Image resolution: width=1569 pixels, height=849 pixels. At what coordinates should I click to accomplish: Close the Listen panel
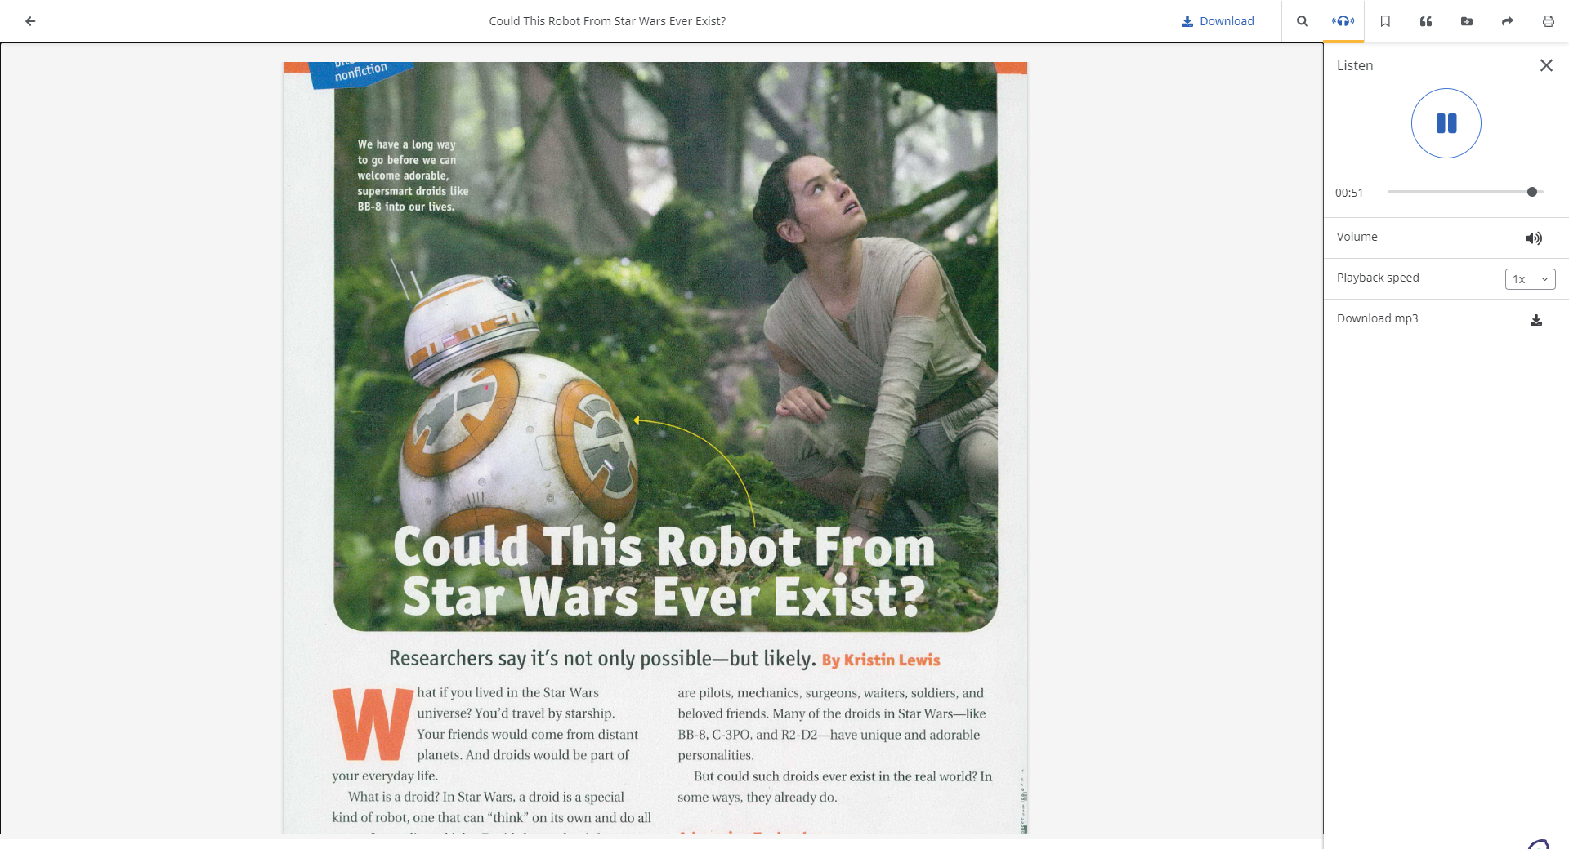(1546, 65)
